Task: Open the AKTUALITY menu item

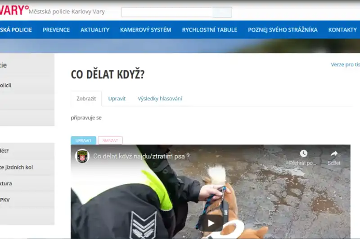Action: point(95,30)
